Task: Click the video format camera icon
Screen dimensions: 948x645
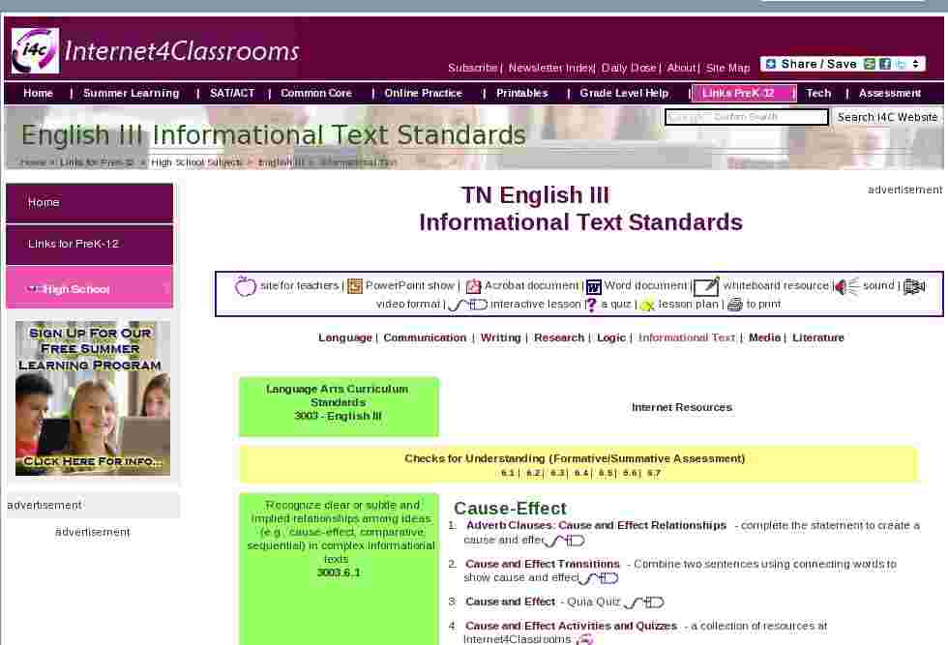Action: [x=914, y=286]
